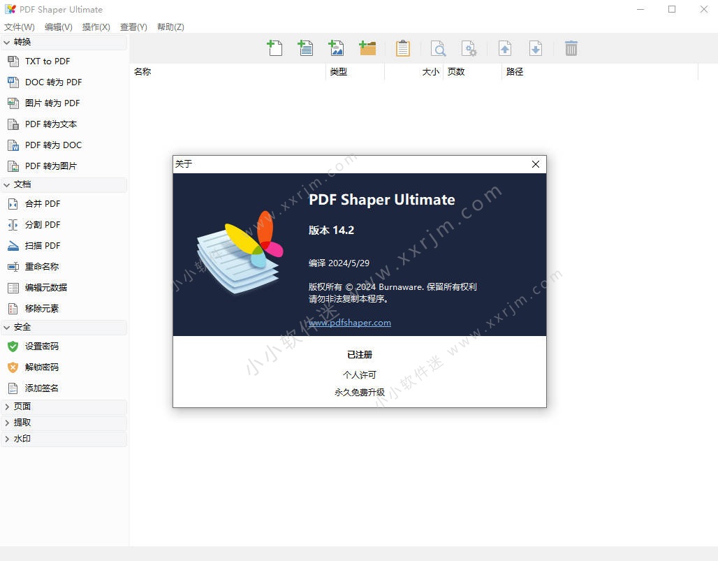718x561 pixels.
Task: Click the Add Folder toolbar icon
Action: [x=367, y=48]
